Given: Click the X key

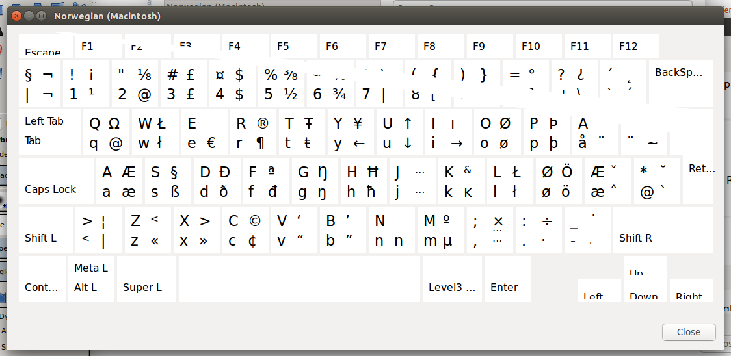Looking at the screenshot, I should tap(196, 230).
